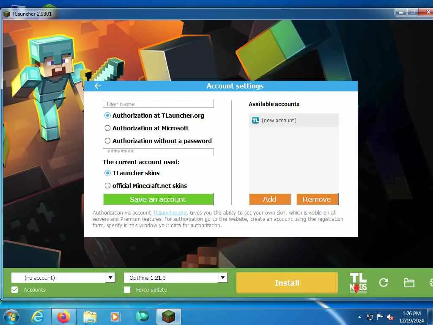Click the TLauncher title bar cube icon
Image resolution: width=433 pixels, height=325 pixels.
(x=7, y=14)
